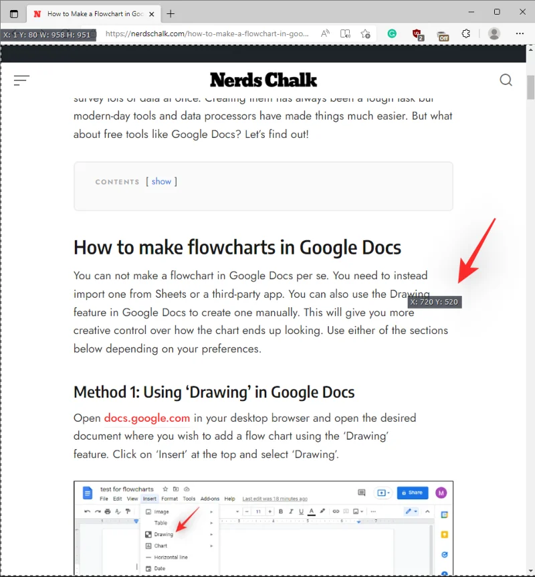Expand the Contents box via show
The image size is (535, 577).
161,181
